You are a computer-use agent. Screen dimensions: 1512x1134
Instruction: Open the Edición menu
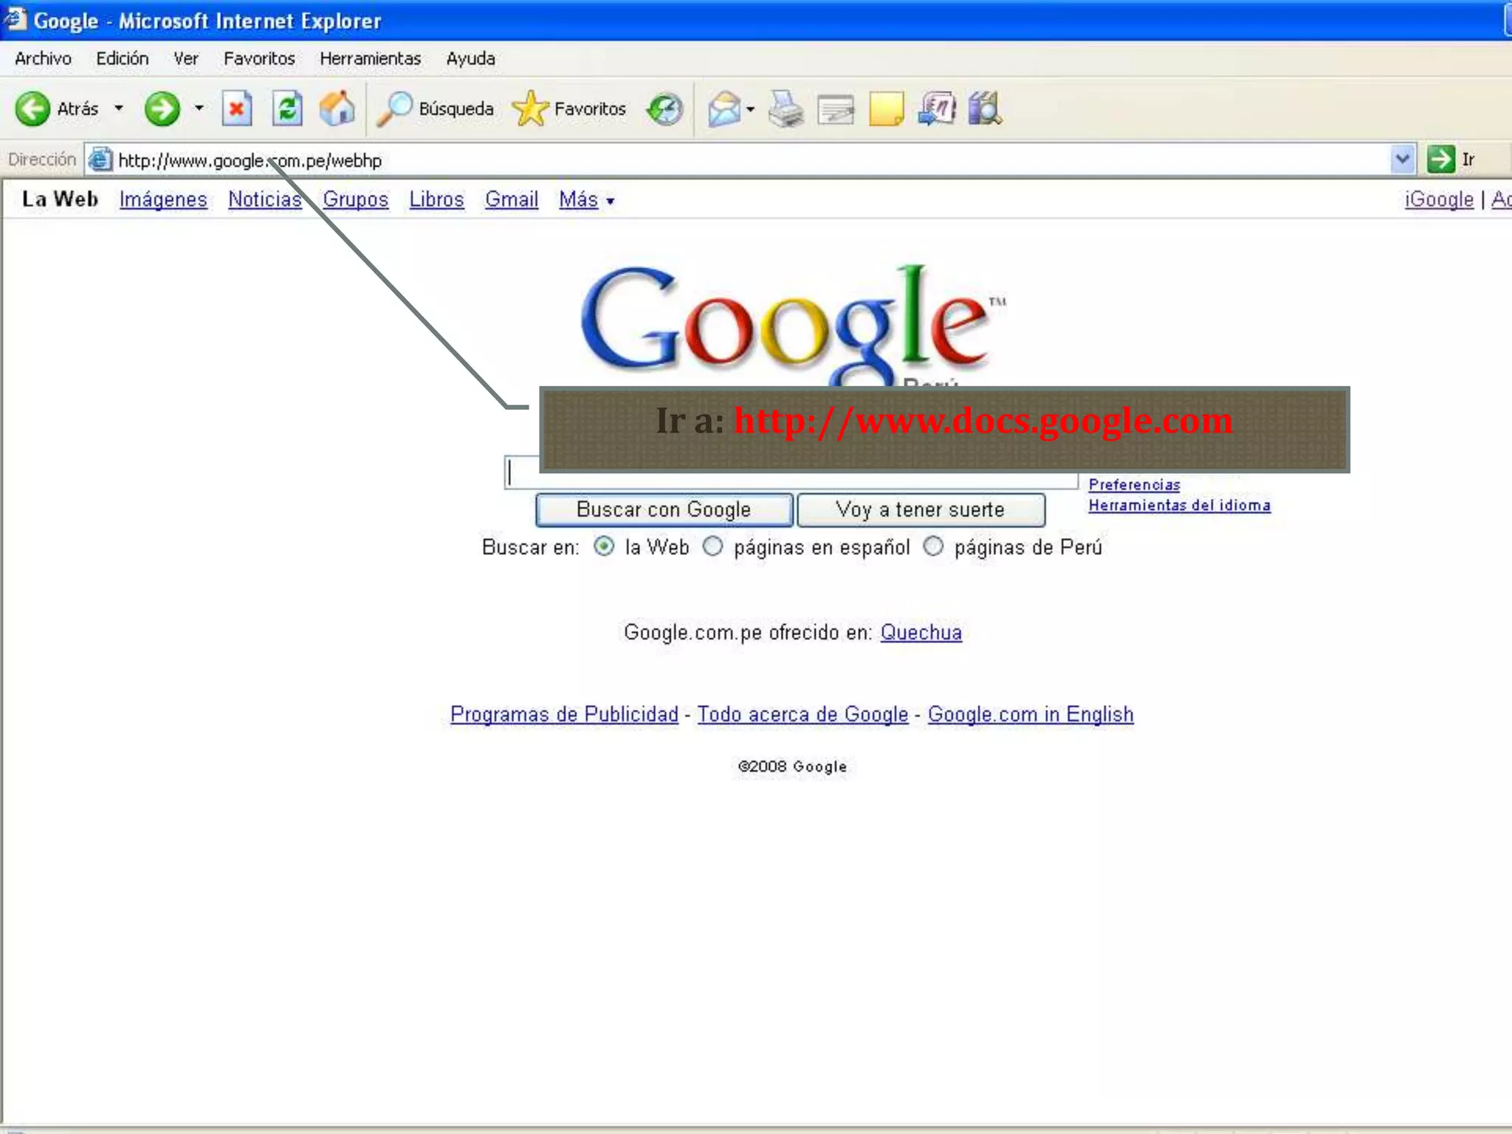click(123, 58)
